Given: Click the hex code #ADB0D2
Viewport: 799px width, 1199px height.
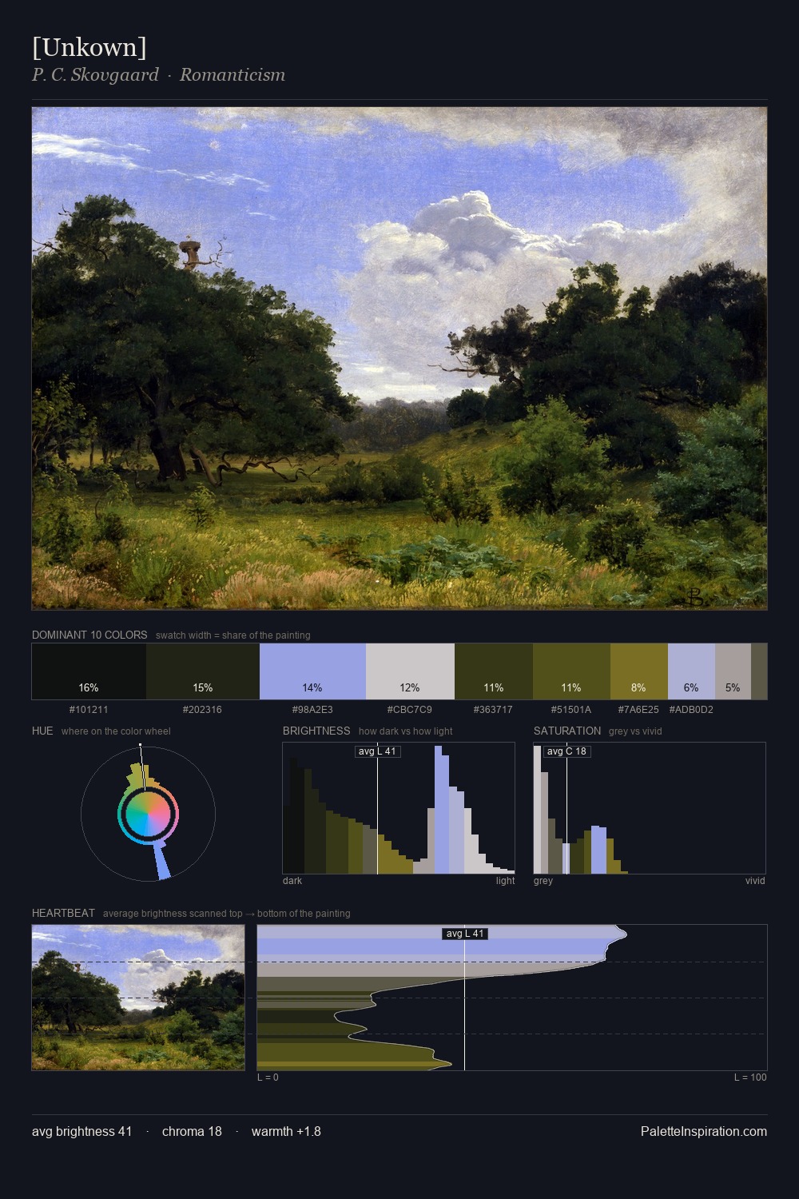Looking at the screenshot, I should (x=691, y=710).
